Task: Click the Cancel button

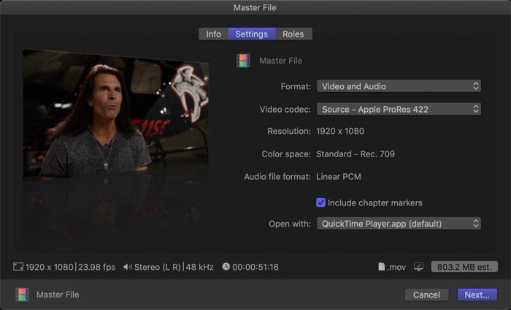Action: (426, 295)
